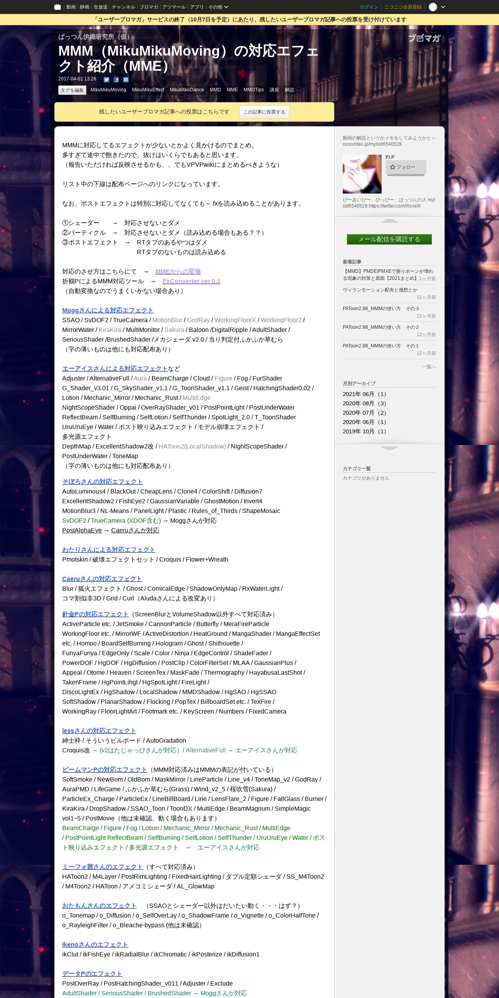Open 静画 in the top navigation

[x=84, y=7]
